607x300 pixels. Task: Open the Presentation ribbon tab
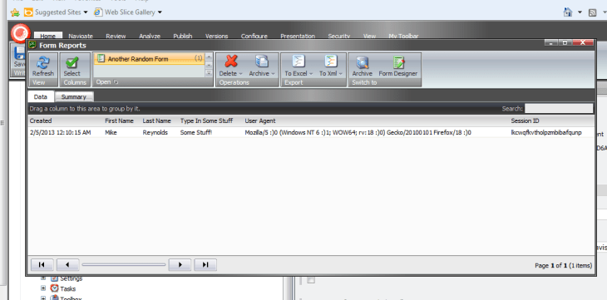(x=298, y=36)
